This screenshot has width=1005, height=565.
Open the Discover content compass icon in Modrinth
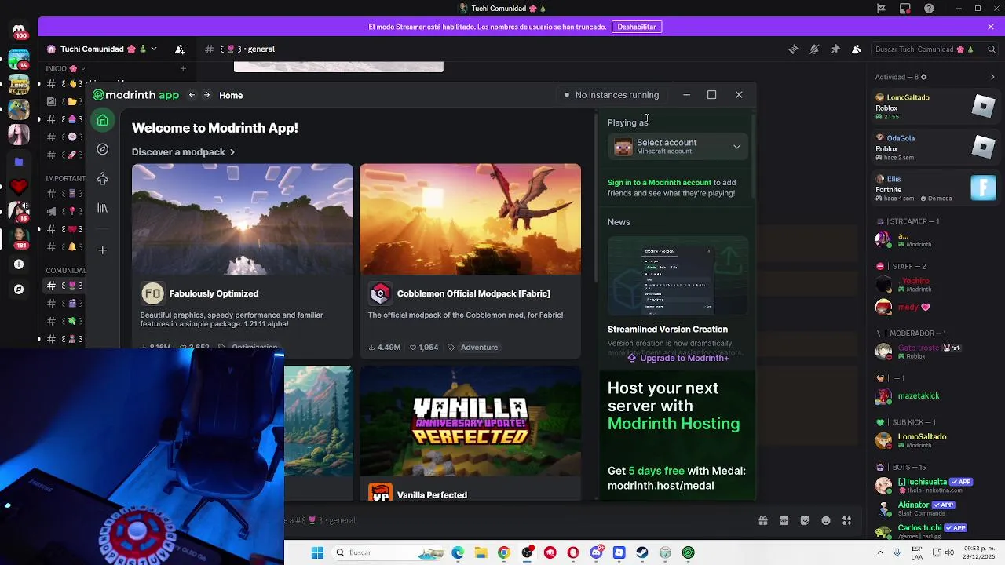(103, 149)
